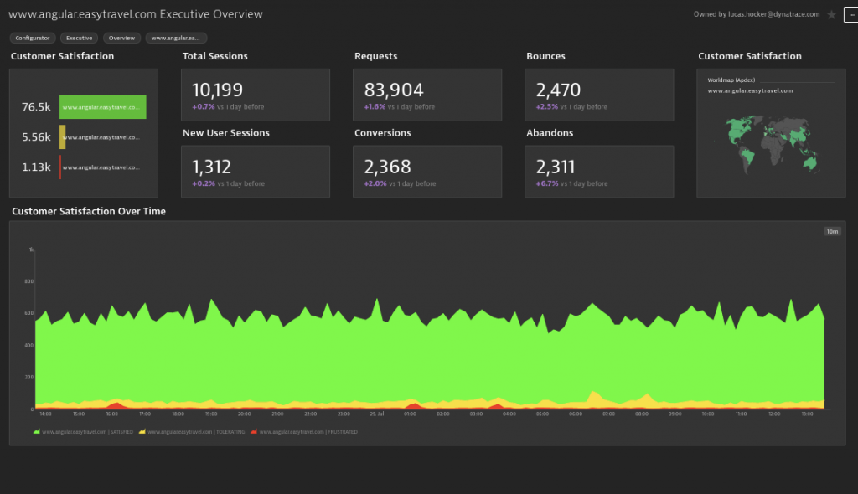858x494 pixels.
Task: Toggle SATISFIED series visibility in the legend
Action: tap(35, 431)
